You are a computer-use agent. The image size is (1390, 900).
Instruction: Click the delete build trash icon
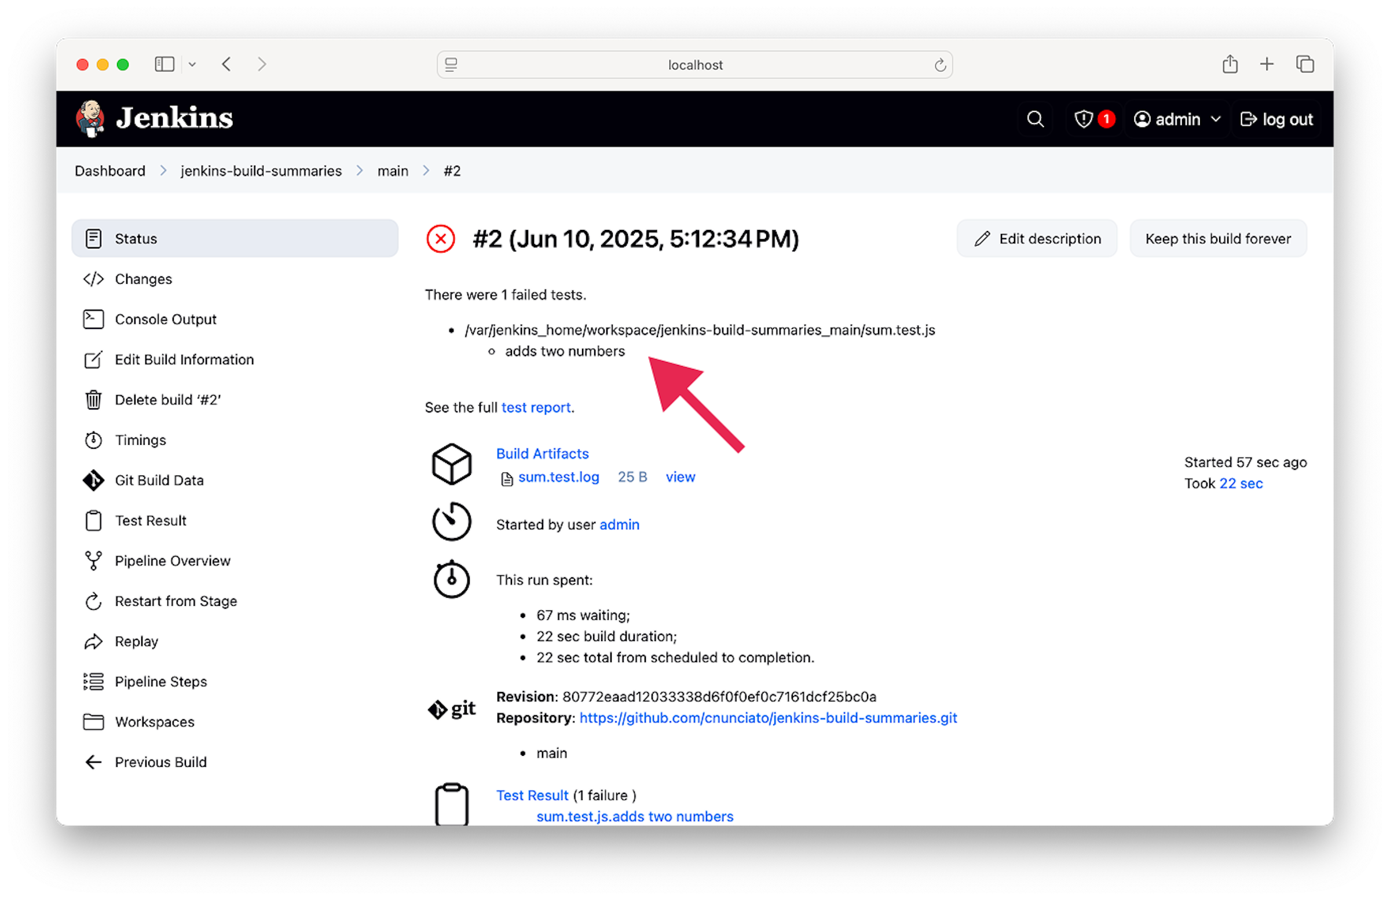pos(93,400)
